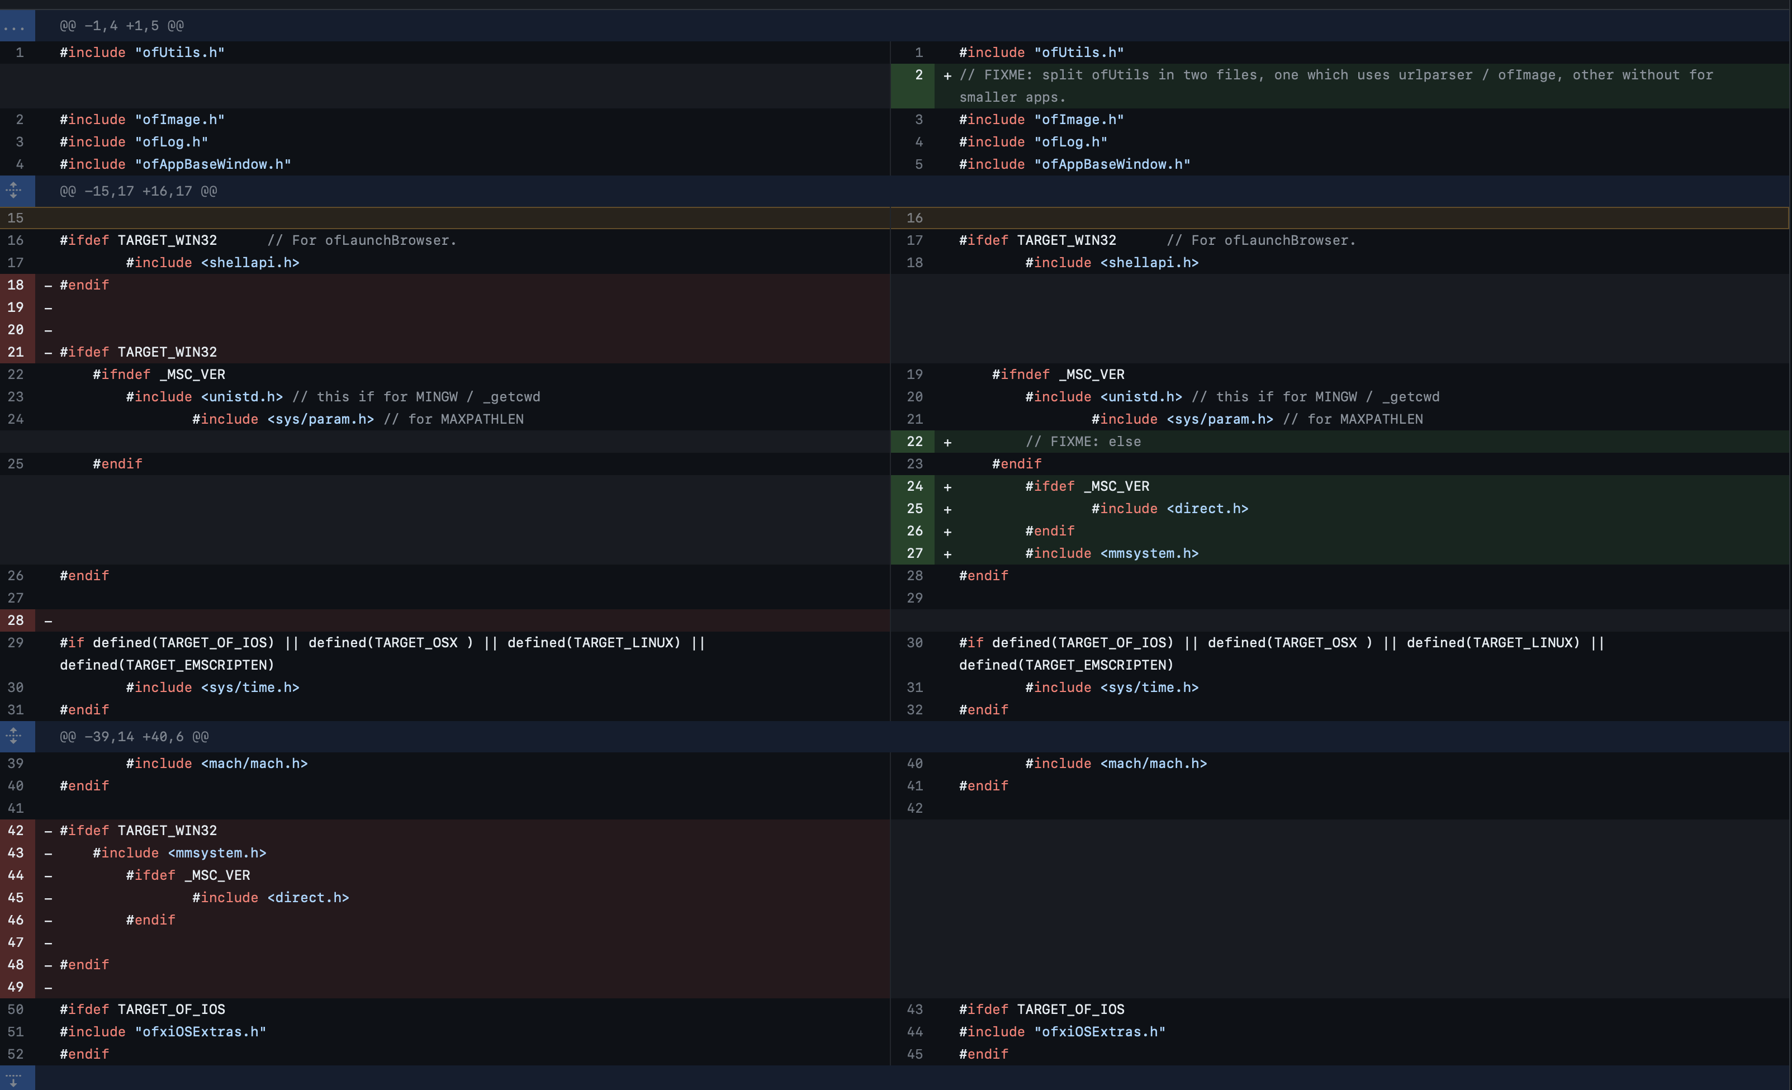Select highlighted line number 16 in the right pane

pyautogui.click(x=914, y=218)
